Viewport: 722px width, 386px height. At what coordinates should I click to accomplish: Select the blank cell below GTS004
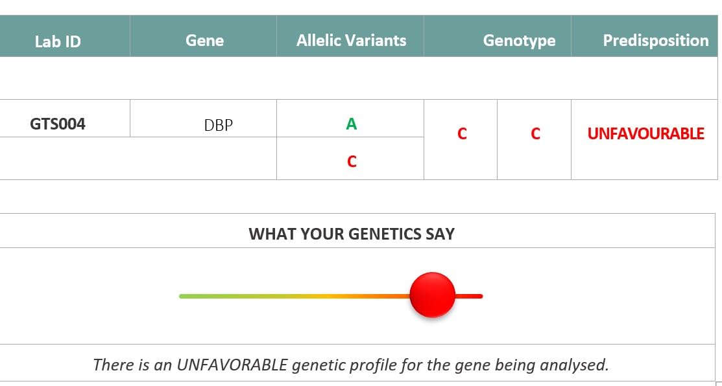65,159
